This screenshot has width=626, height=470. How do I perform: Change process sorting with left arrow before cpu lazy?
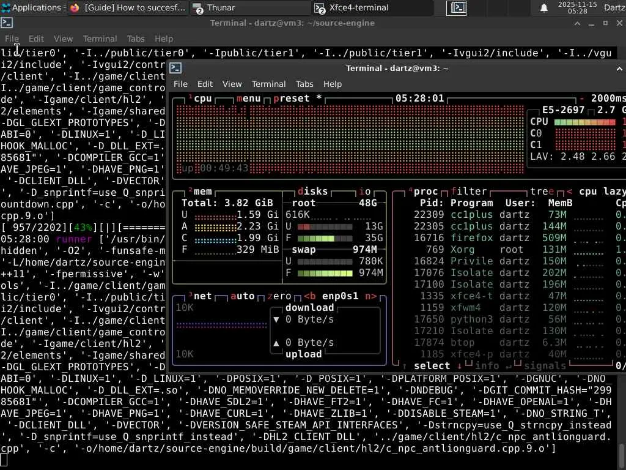coord(570,192)
